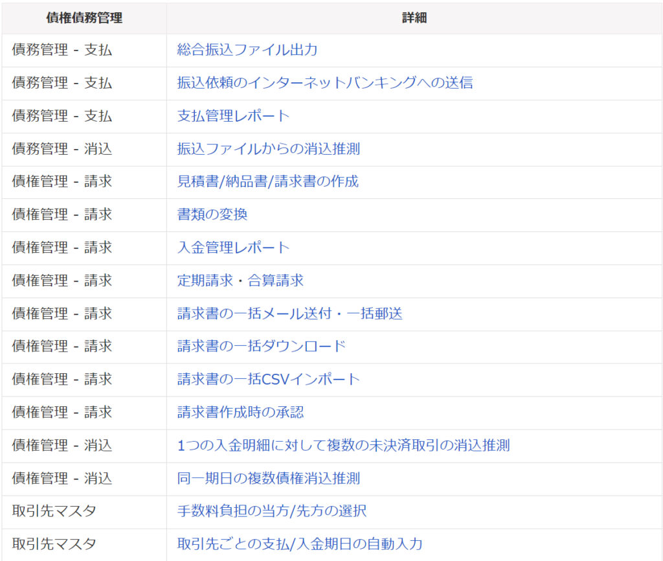663x561 pixels.
Task: Open the 総合振込ファイル出力 link
Action: click(x=247, y=50)
